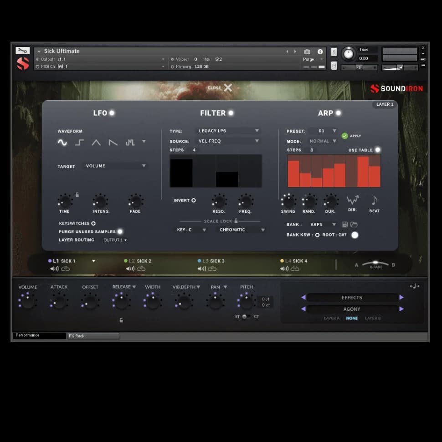The image size is (442, 442).
Task: Click the BEAT note icon
Action: (x=374, y=200)
